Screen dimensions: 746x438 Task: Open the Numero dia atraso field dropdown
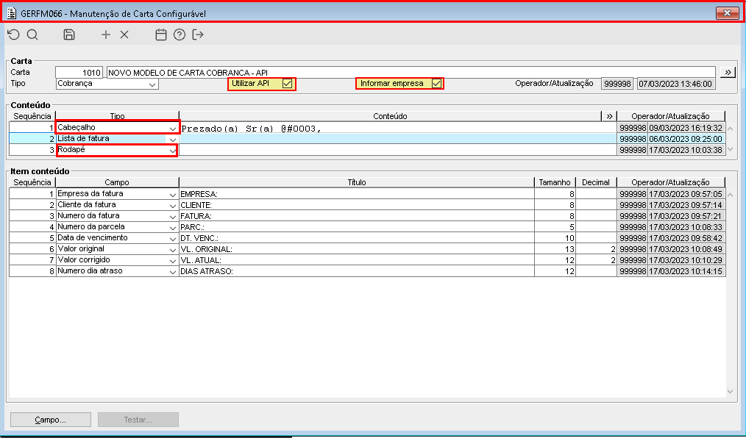click(x=172, y=271)
